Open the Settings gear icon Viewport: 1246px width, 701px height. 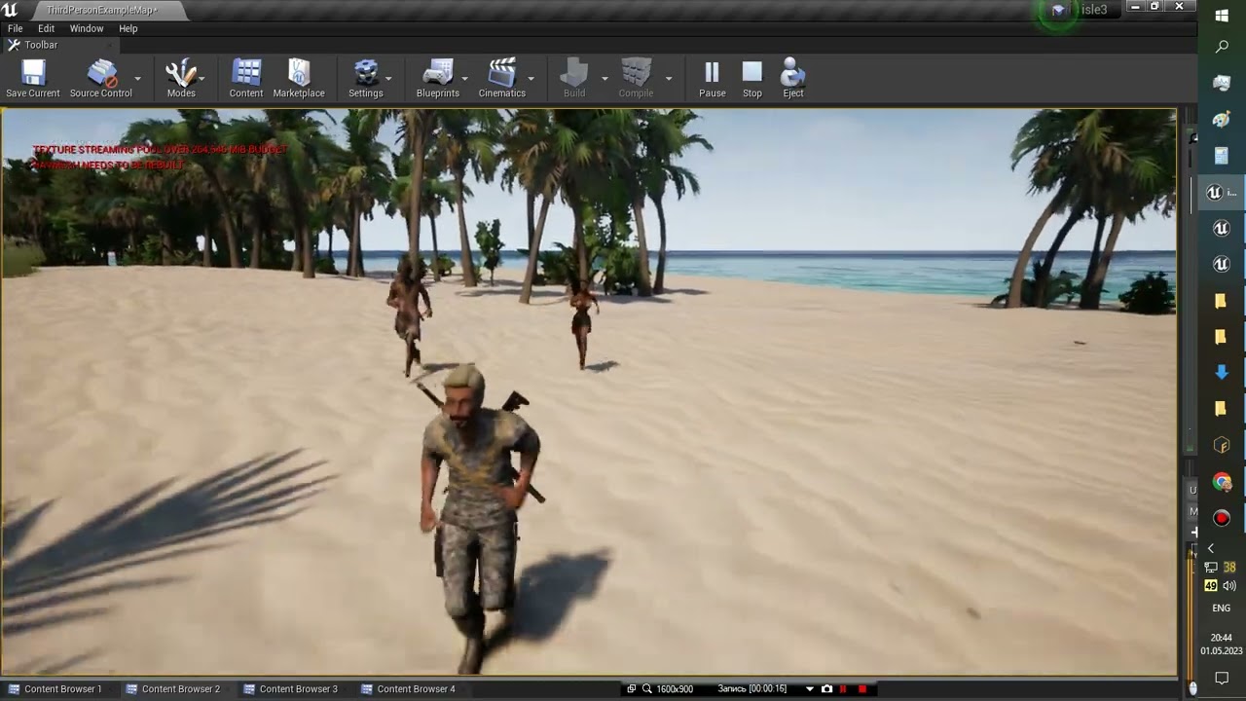click(366, 78)
